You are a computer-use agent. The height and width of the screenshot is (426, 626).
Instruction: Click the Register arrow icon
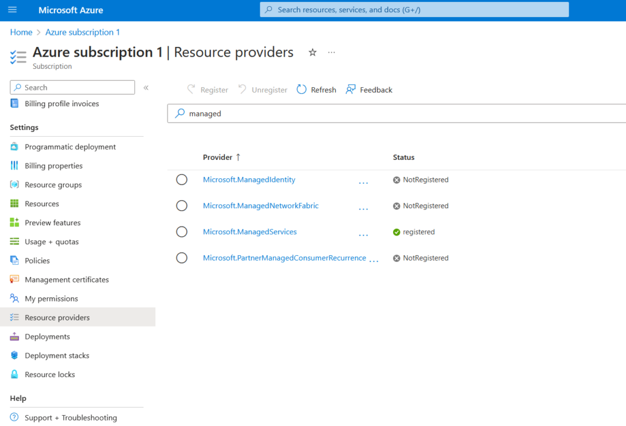click(191, 90)
